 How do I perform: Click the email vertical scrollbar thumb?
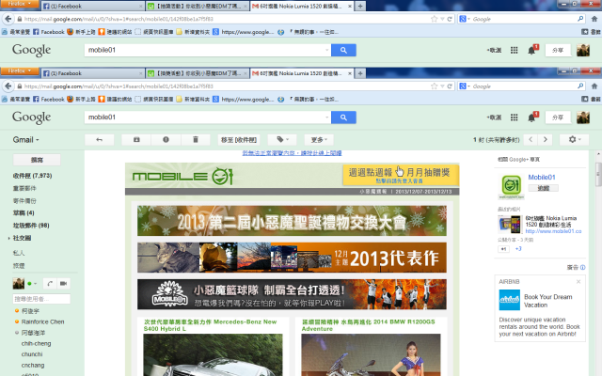[x=598, y=174]
